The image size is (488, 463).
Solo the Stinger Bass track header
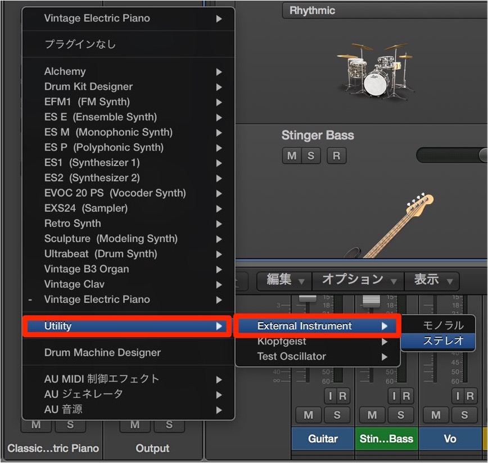(x=310, y=156)
